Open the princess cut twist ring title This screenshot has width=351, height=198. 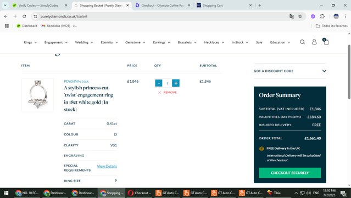tap(88, 99)
